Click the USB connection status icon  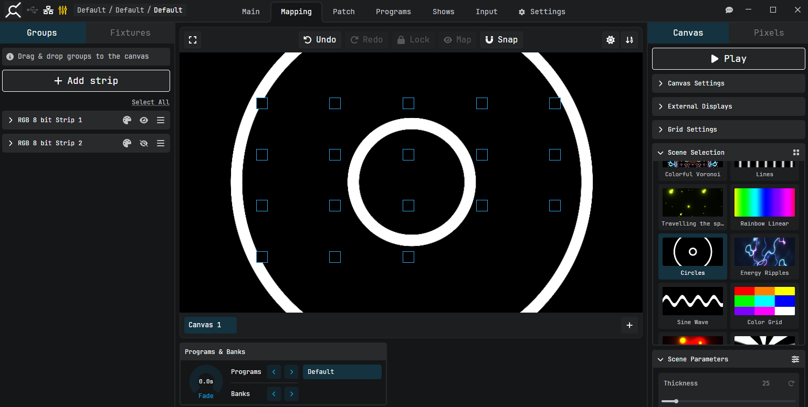coord(33,10)
